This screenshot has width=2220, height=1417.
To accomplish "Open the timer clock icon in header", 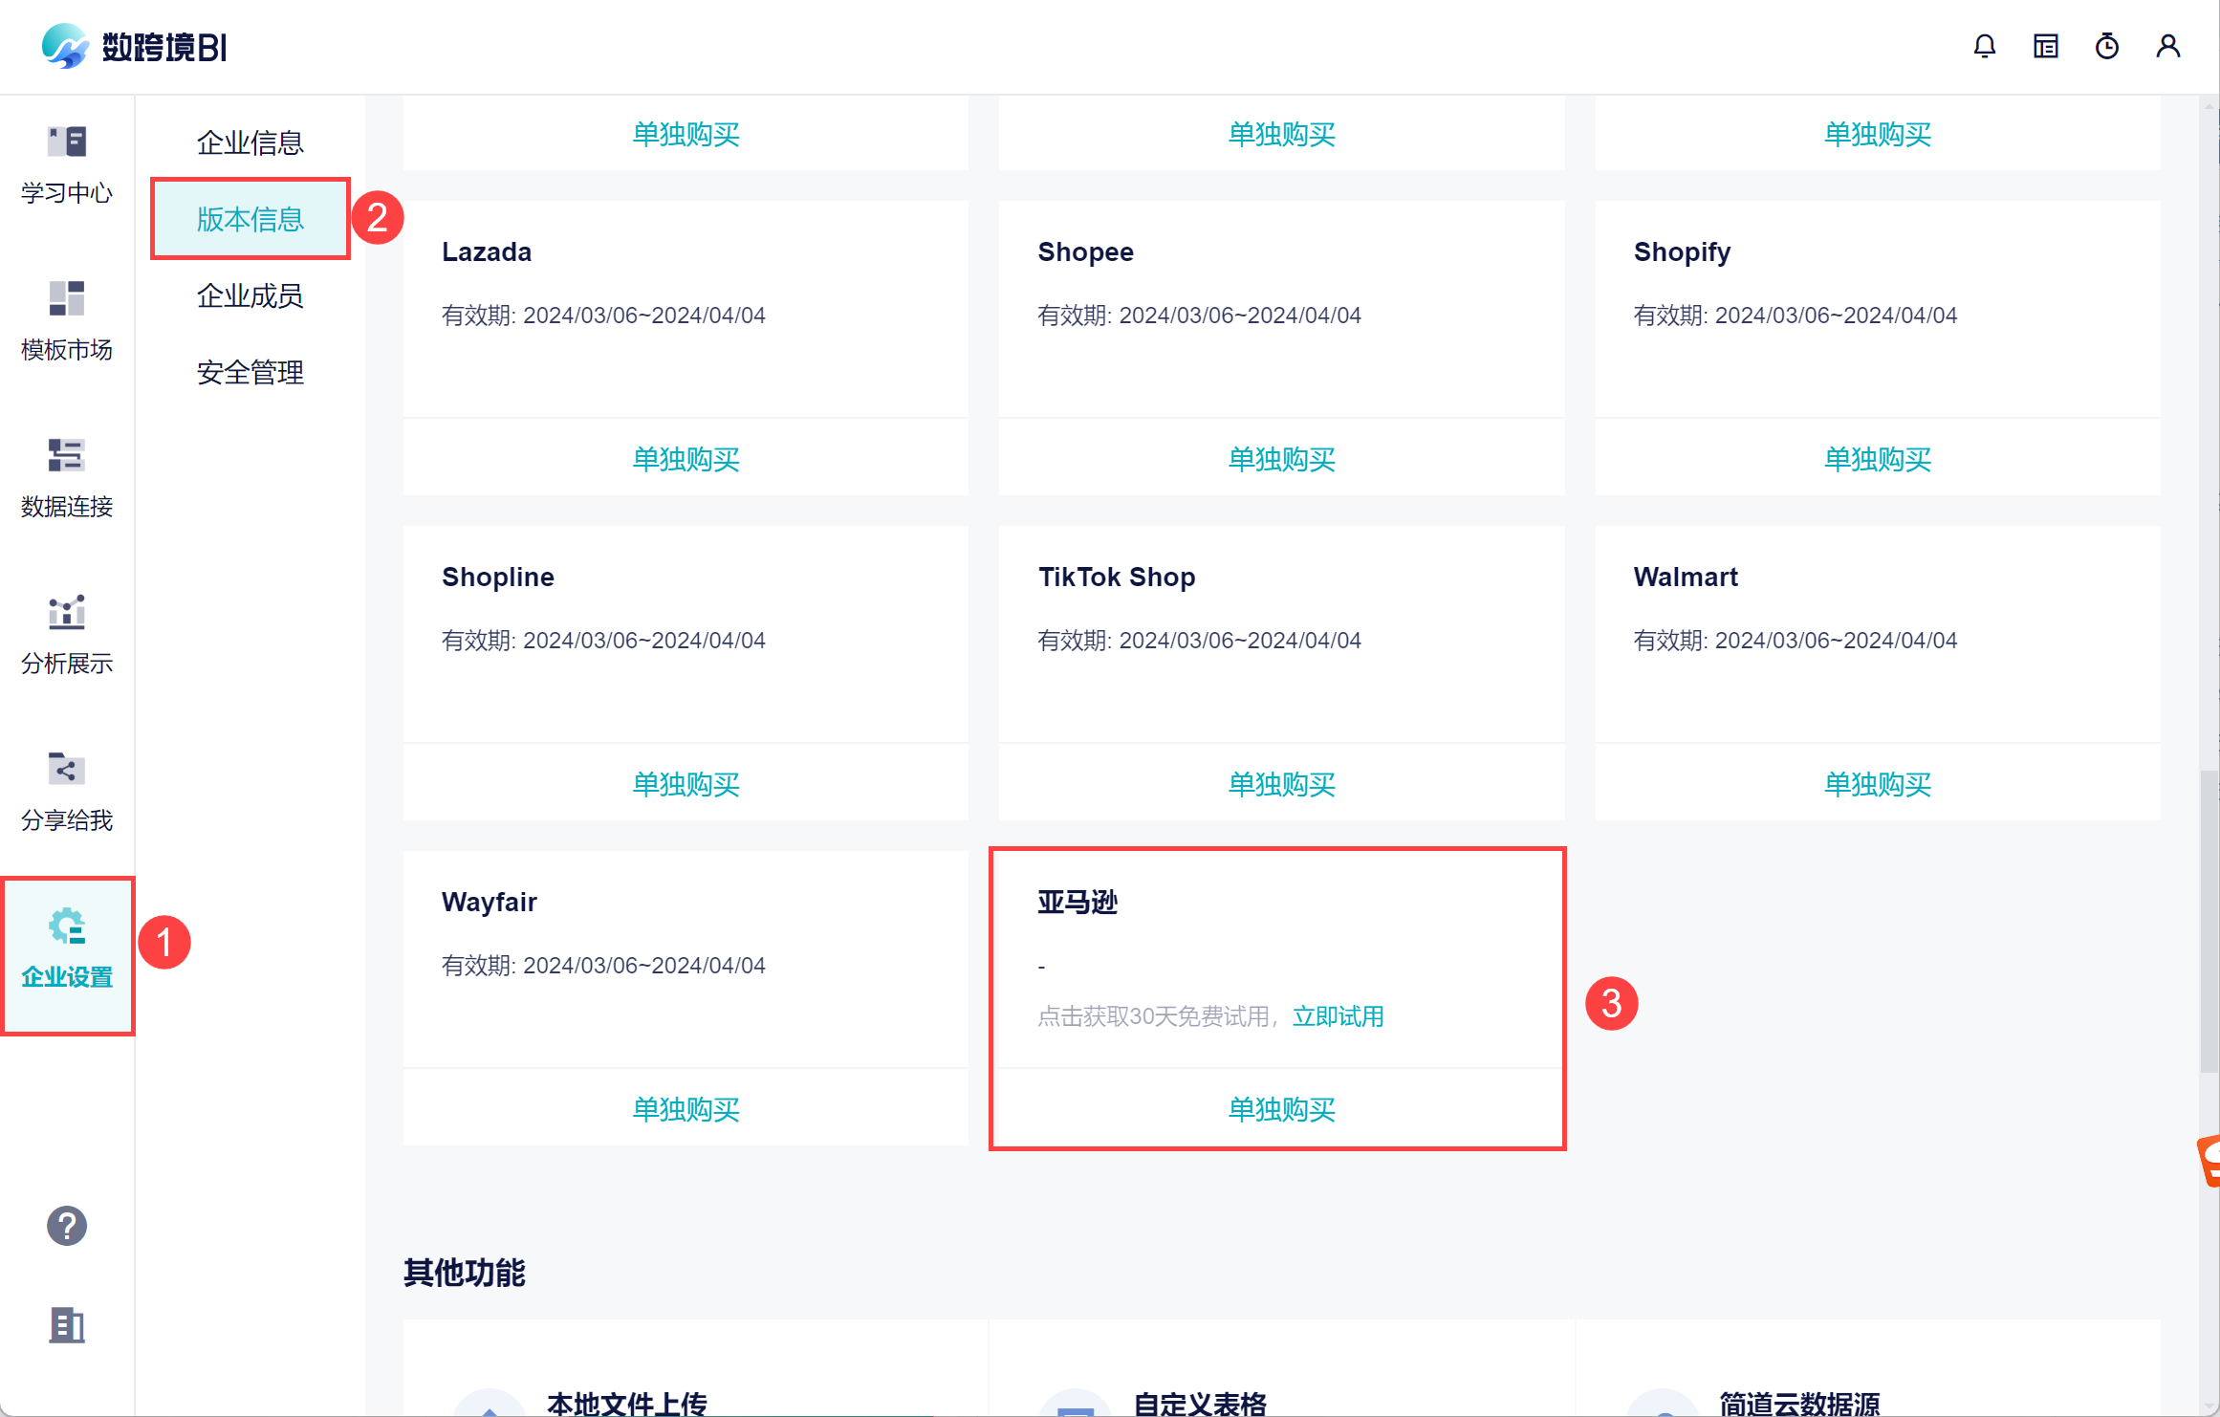I will pyautogui.click(x=2106, y=46).
